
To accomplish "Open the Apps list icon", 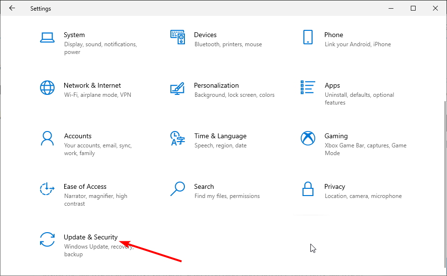I will 308,87.
